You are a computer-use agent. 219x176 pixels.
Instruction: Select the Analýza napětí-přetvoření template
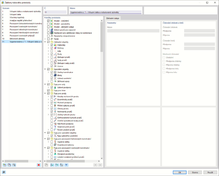coord(22,20)
